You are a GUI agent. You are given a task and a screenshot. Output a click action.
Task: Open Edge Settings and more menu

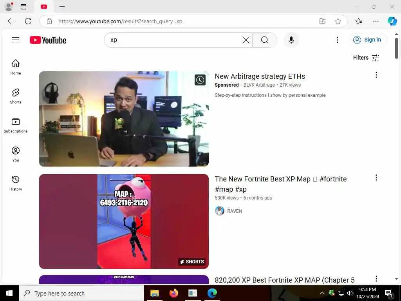click(376, 21)
